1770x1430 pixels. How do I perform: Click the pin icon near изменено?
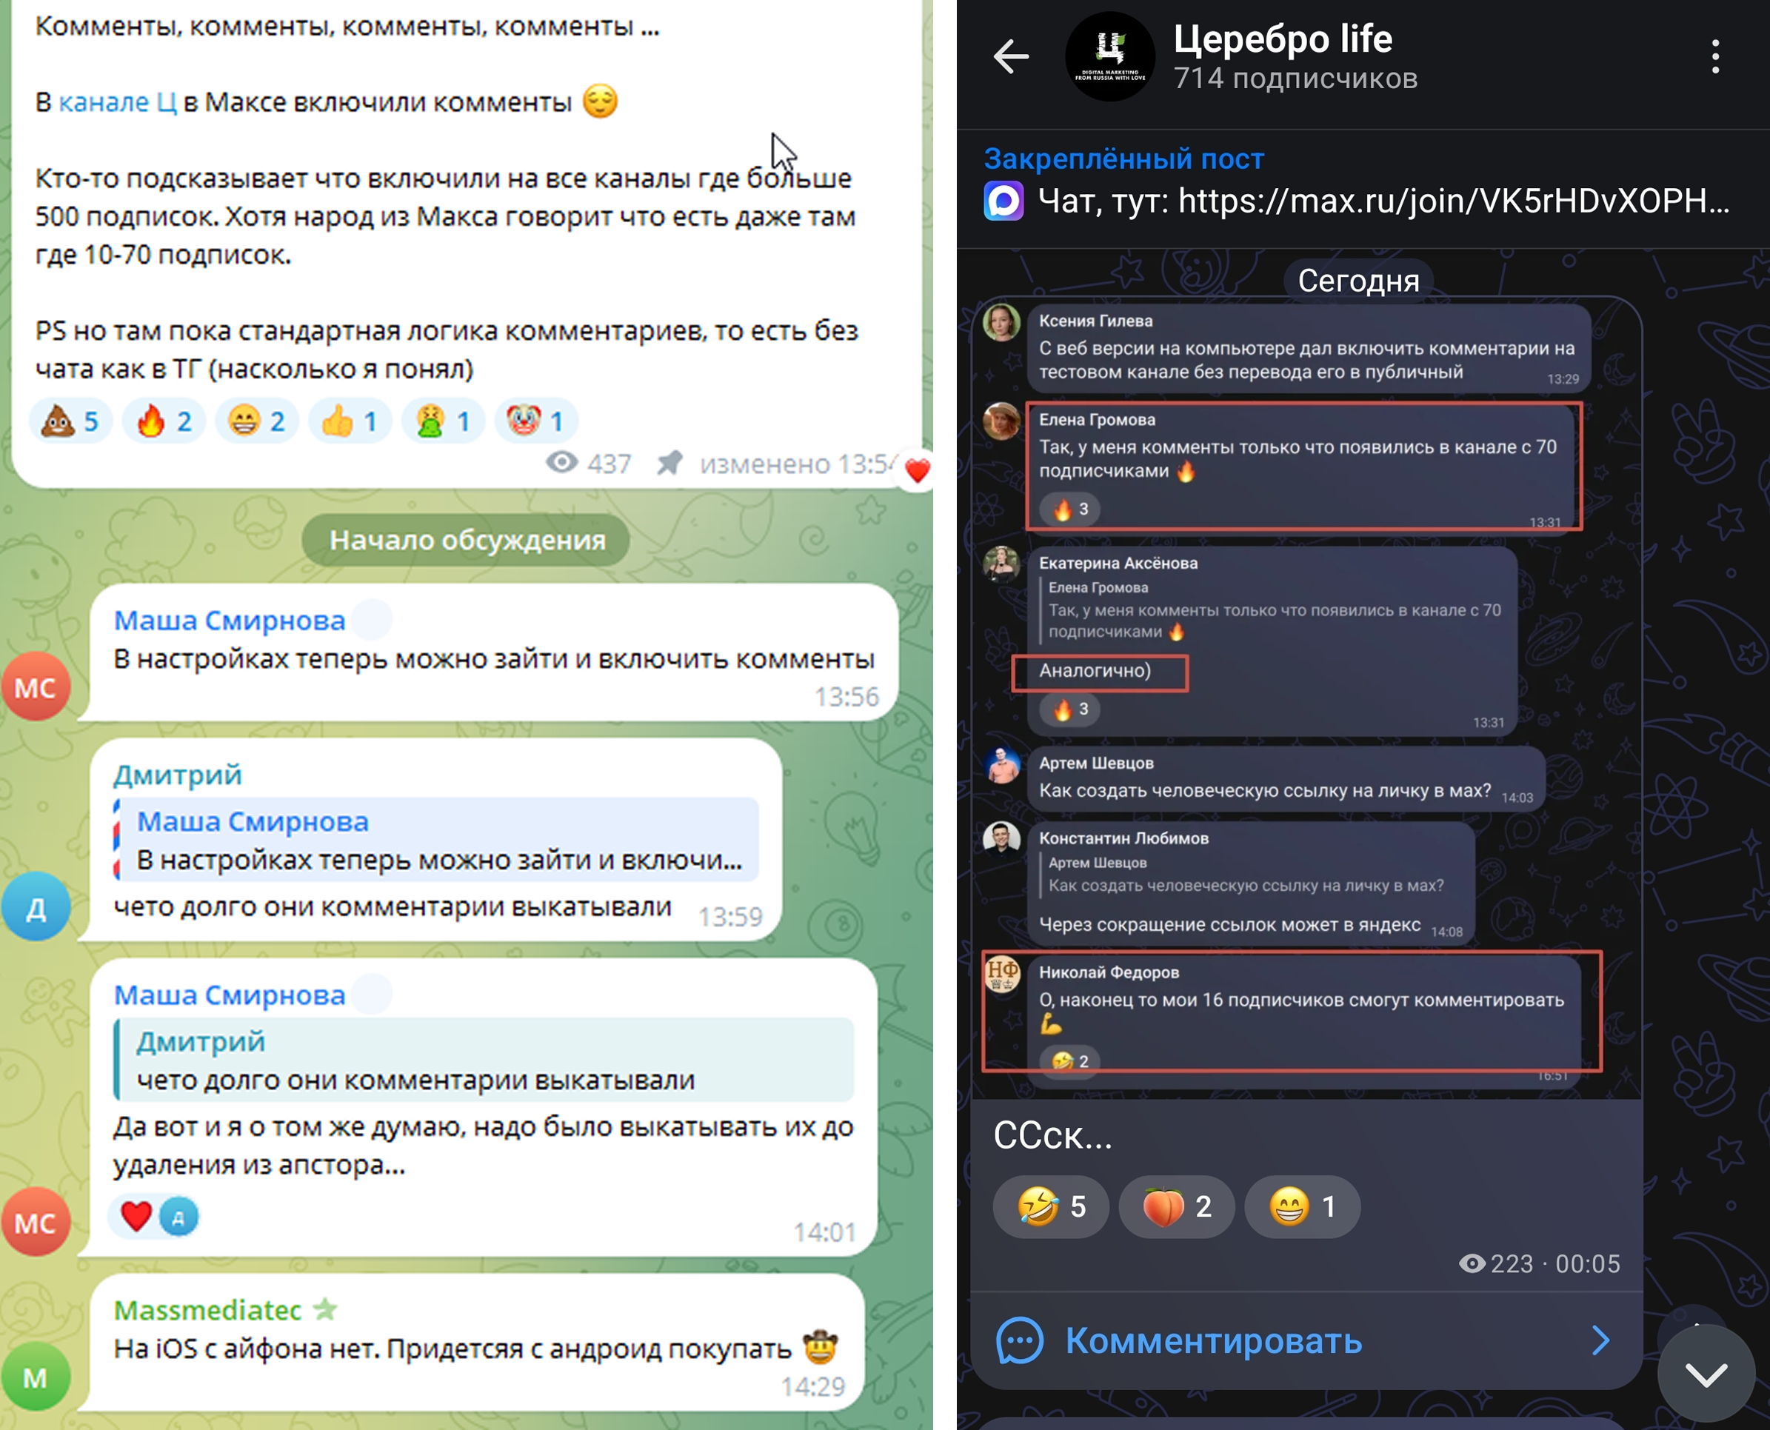pos(669,463)
